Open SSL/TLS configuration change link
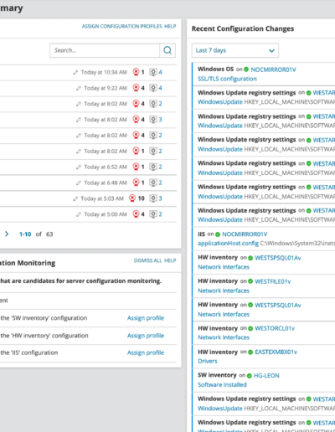Viewport: 335px width, 432px height. tap(227, 79)
